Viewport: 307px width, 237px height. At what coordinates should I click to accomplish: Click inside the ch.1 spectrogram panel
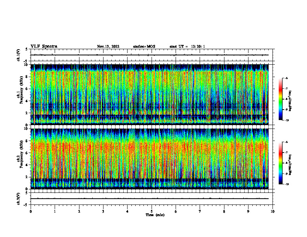pyautogui.click(x=150, y=94)
